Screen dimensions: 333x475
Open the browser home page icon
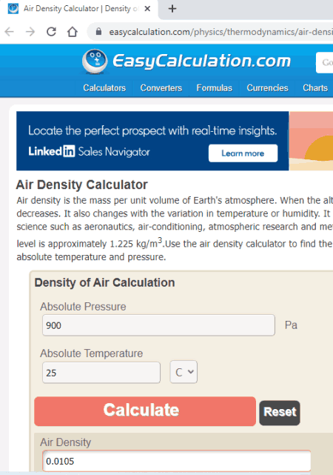click(73, 32)
